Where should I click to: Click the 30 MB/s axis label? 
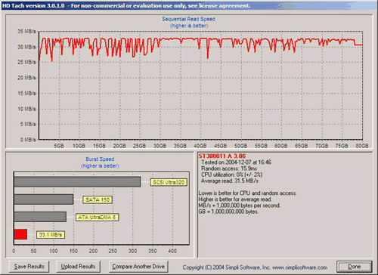26,47
